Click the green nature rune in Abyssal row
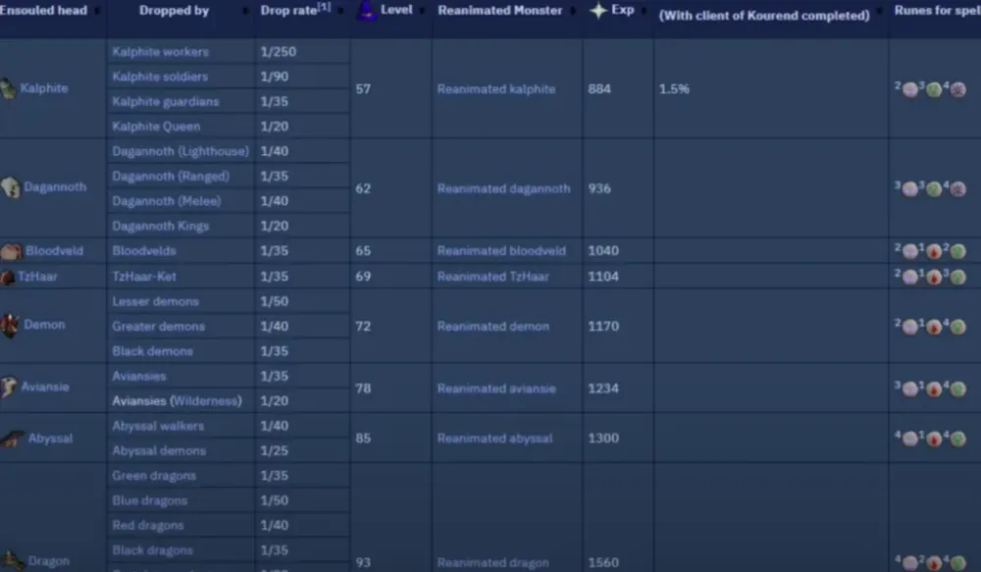 tap(957, 439)
